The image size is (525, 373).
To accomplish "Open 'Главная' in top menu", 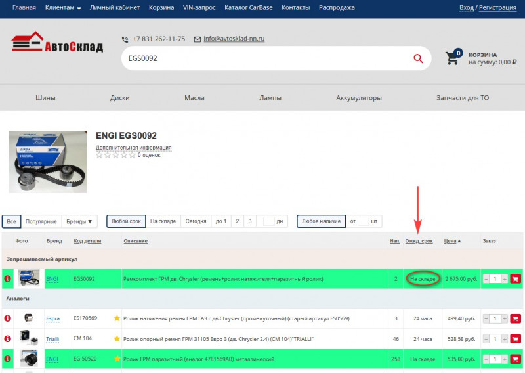I will click(24, 7).
